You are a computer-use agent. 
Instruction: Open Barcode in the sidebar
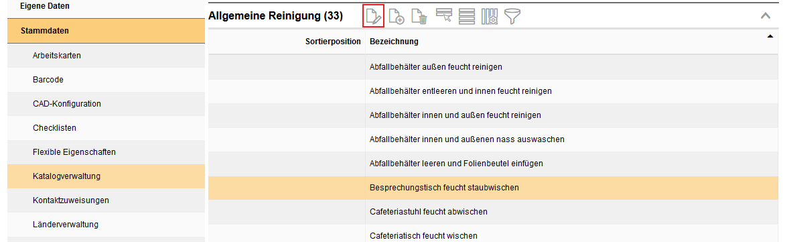tap(106, 80)
